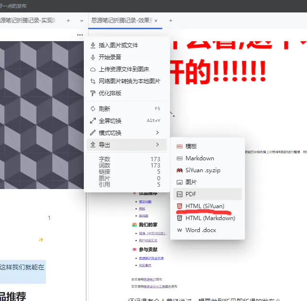Click the red HTML5 icon beside HTML (SiYuan)
The width and height of the screenshot is (307, 301).
(180, 206)
